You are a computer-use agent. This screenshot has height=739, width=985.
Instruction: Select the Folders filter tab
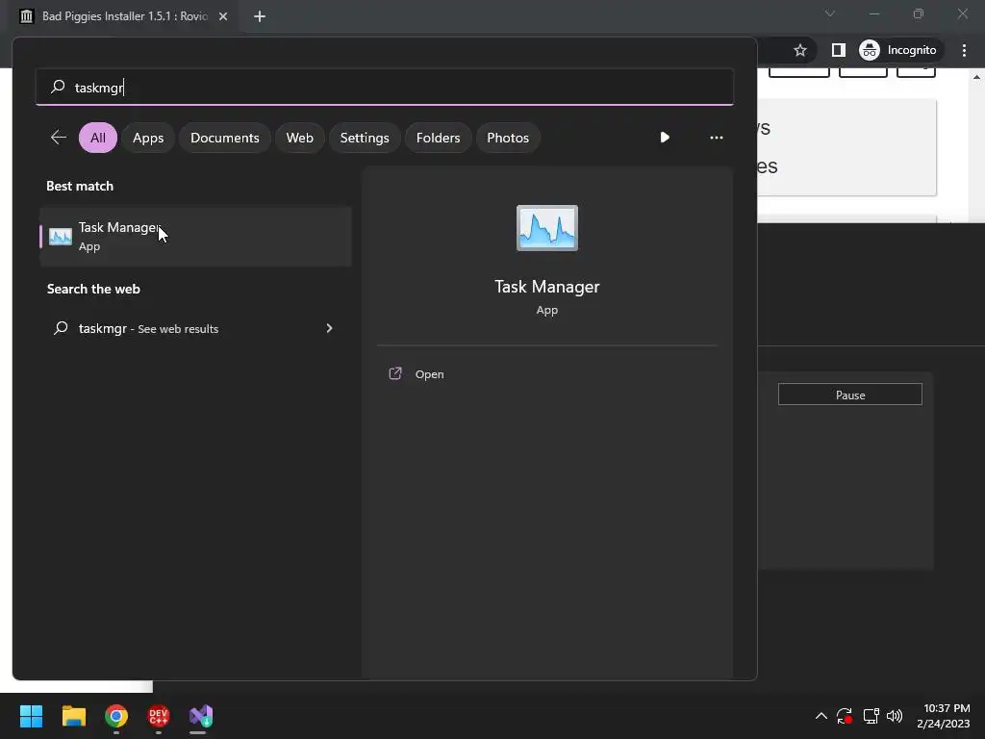point(438,138)
